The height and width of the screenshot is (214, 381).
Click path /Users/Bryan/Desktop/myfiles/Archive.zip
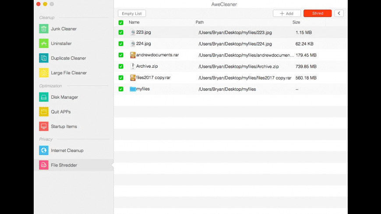(x=239, y=66)
